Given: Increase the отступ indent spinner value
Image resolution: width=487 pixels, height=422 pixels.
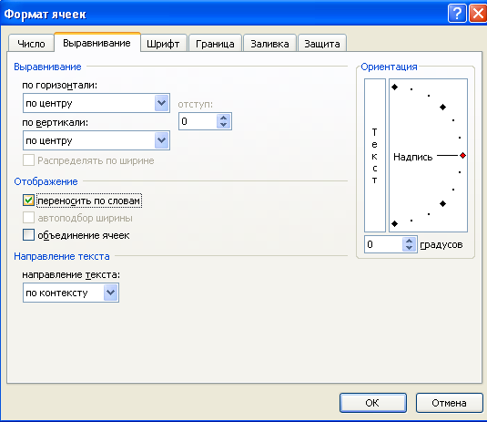Looking at the screenshot, I should (x=223, y=118).
